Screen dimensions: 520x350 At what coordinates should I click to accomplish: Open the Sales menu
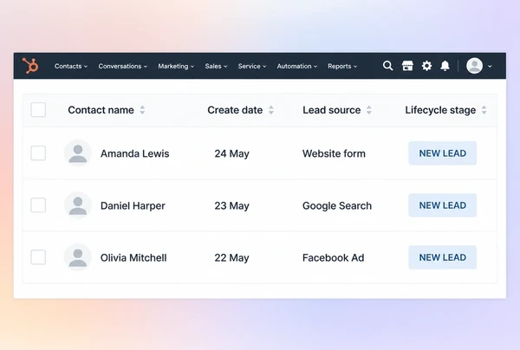pyautogui.click(x=216, y=67)
